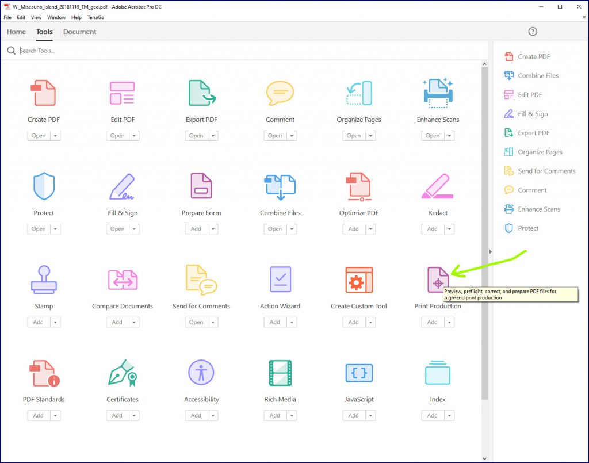This screenshot has height=463, width=589.
Task: Click the Combine Files icon in grid
Action: click(x=280, y=186)
